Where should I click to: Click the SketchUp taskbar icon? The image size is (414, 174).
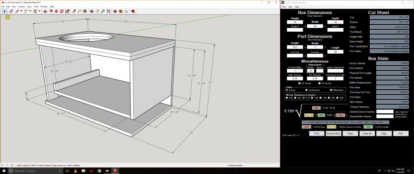click(115, 171)
